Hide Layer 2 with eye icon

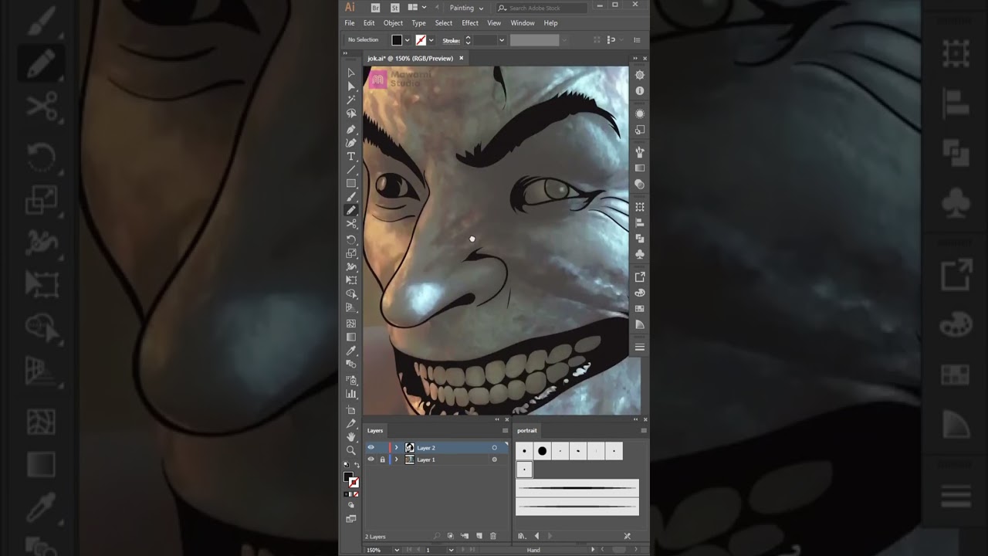click(x=371, y=448)
